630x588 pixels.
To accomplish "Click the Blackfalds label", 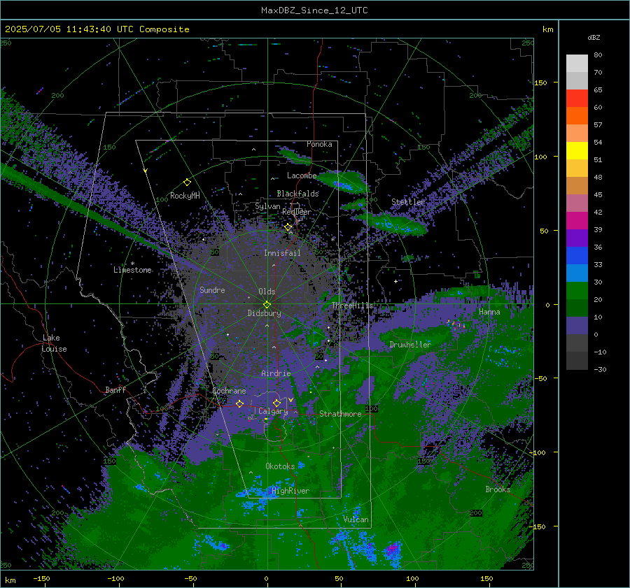I will pyautogui.click(x=297, y=194).
